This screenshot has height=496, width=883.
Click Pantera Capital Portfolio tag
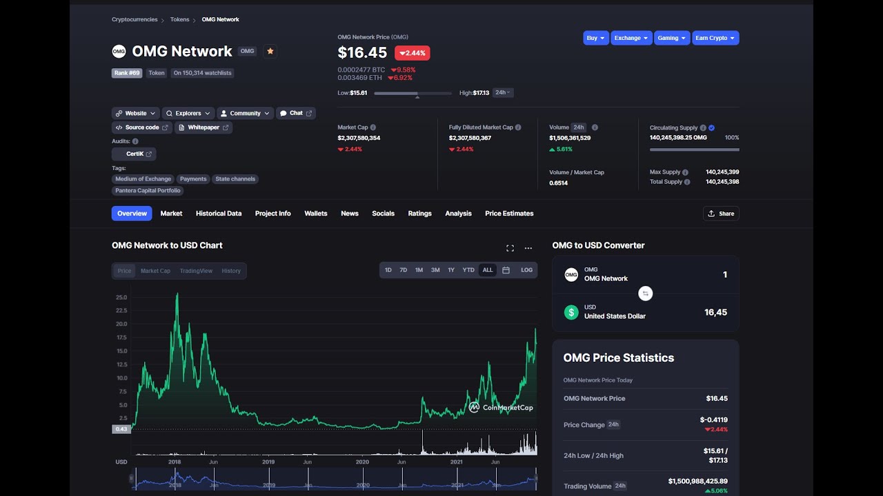click(148, 191)
